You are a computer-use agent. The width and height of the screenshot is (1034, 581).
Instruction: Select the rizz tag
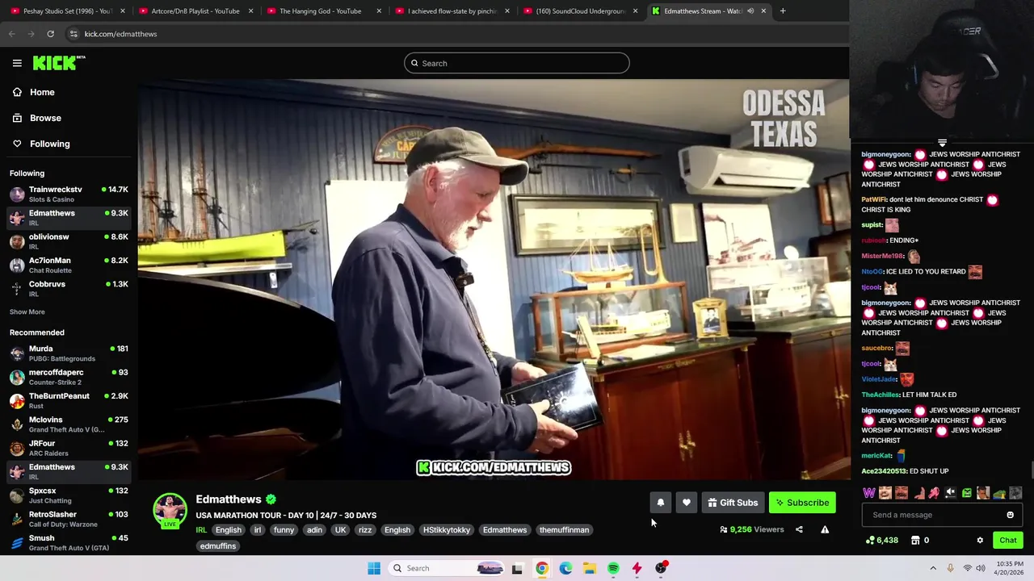point(365,530)
